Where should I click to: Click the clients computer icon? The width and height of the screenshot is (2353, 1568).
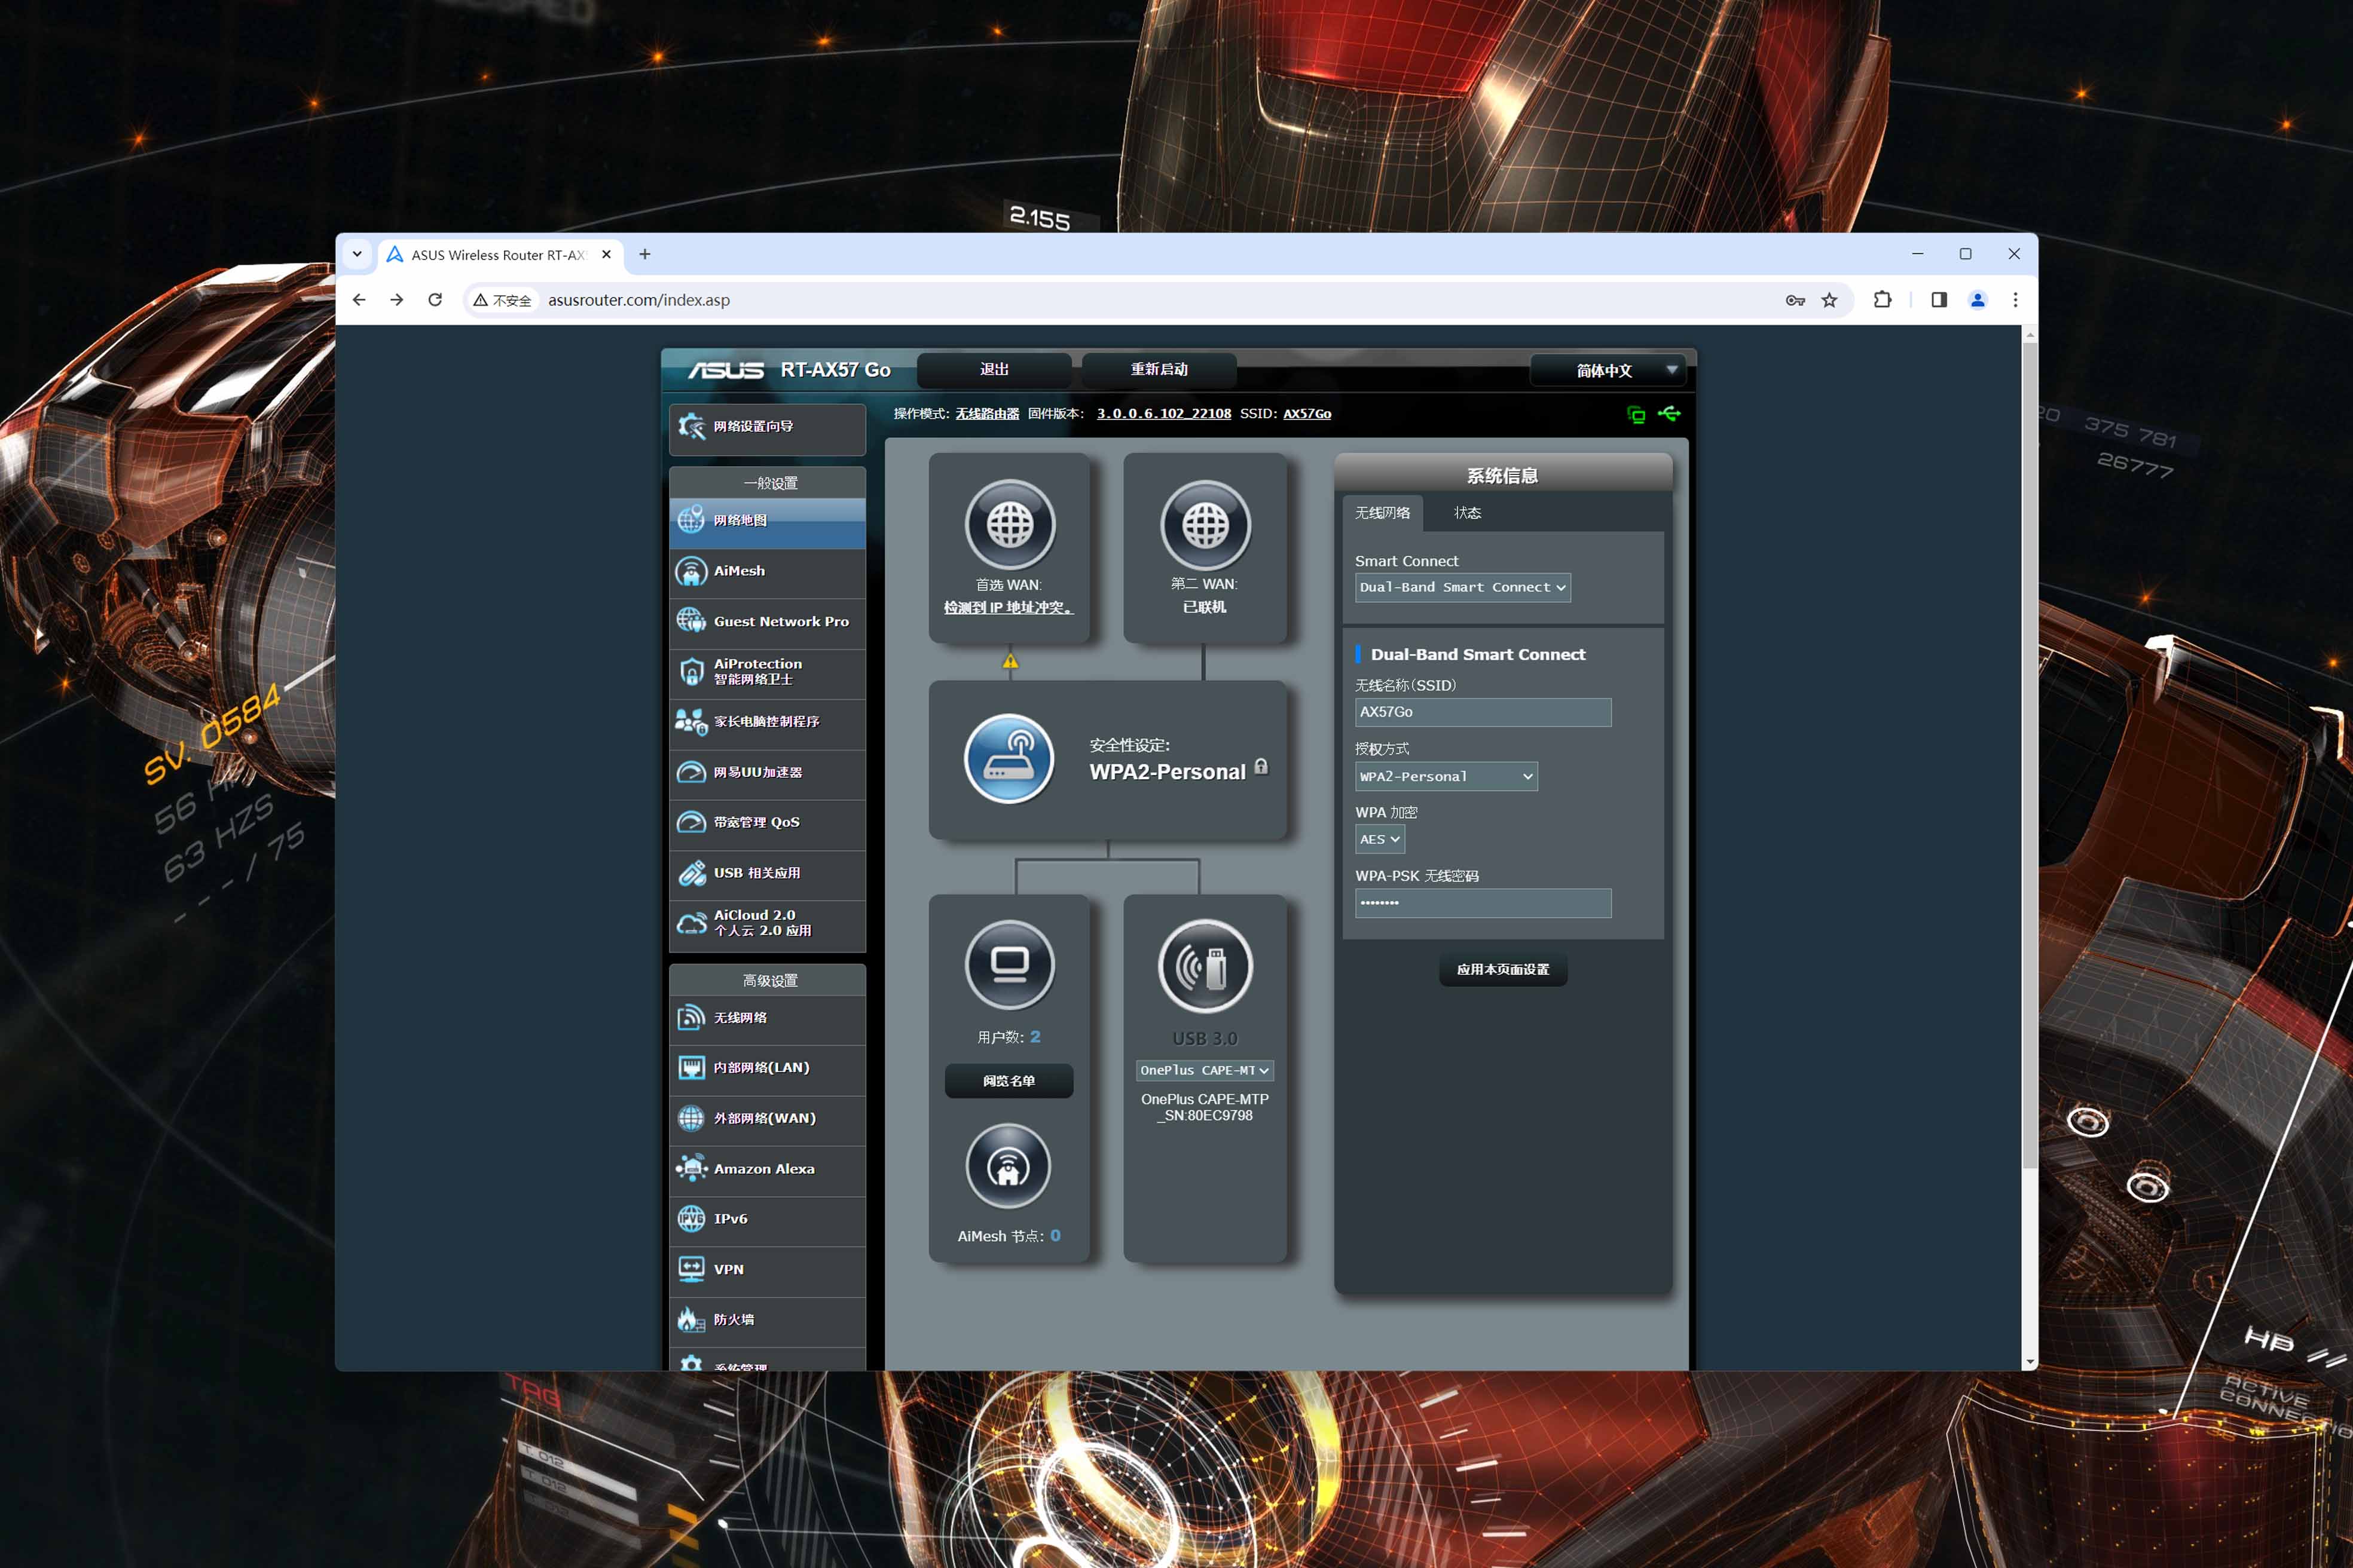pyautogui.click(x=1010, y=965)
